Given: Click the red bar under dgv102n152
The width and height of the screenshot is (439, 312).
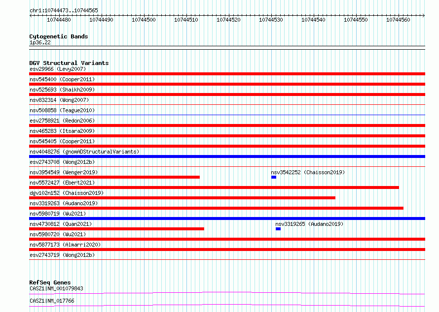Looking at the screenshot, I should (x=183, y=198).
